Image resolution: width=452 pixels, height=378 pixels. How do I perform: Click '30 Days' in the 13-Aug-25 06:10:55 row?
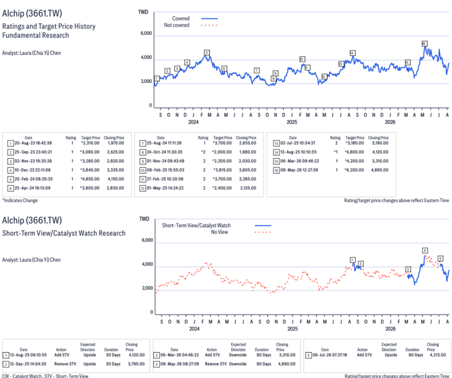click(112, 355)
